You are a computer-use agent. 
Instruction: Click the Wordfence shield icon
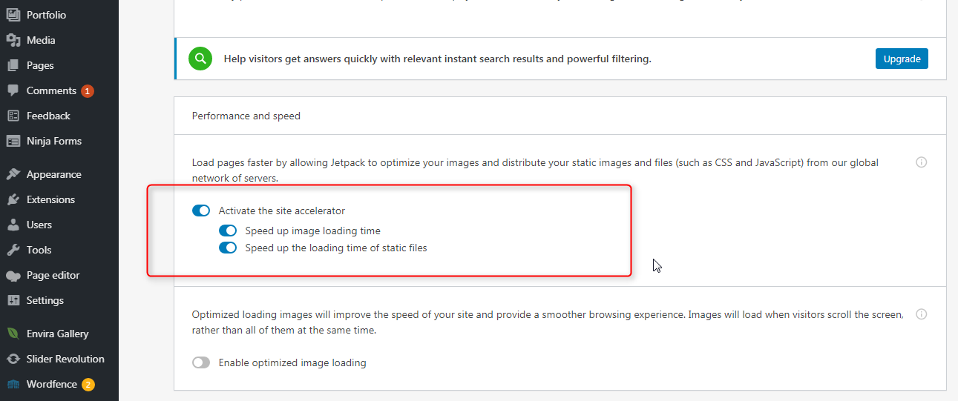click(x=13, y=384)
